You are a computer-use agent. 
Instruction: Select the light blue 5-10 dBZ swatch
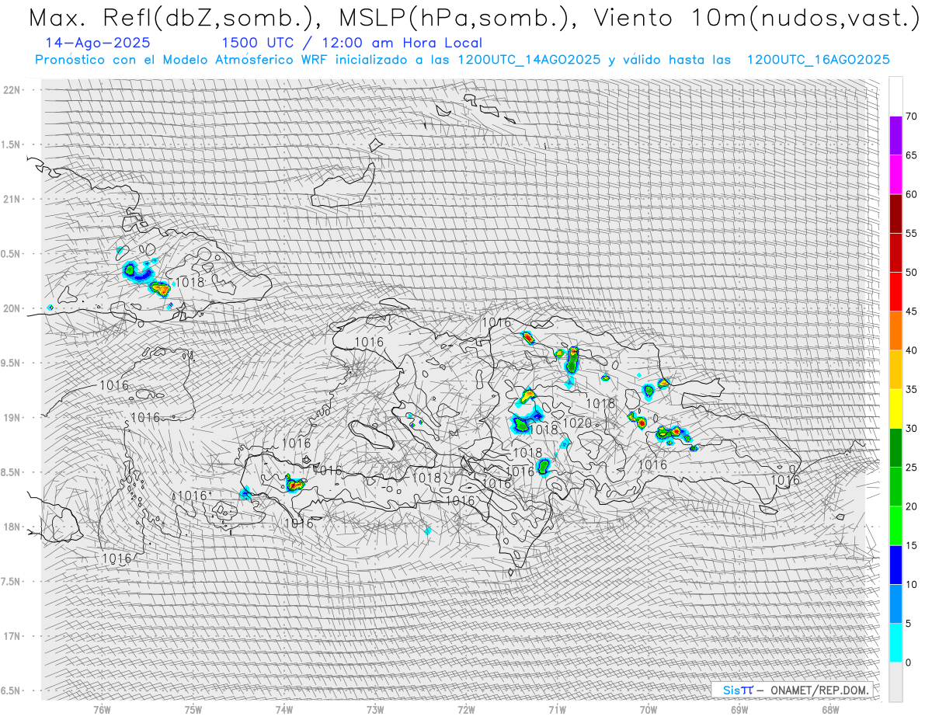(x=895, y=604)
